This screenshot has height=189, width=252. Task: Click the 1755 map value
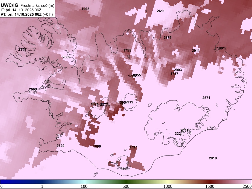click(127, 50)
